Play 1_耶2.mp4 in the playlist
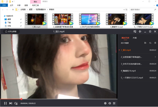Screen dimensions: 158x107 coord(138,50)
